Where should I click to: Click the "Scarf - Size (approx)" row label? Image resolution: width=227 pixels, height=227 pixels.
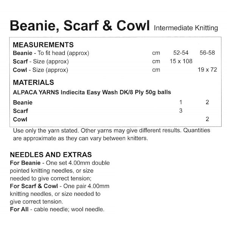40,61
